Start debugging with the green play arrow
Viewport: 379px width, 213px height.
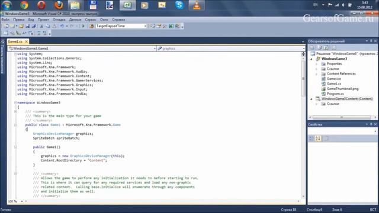[83, 26]
